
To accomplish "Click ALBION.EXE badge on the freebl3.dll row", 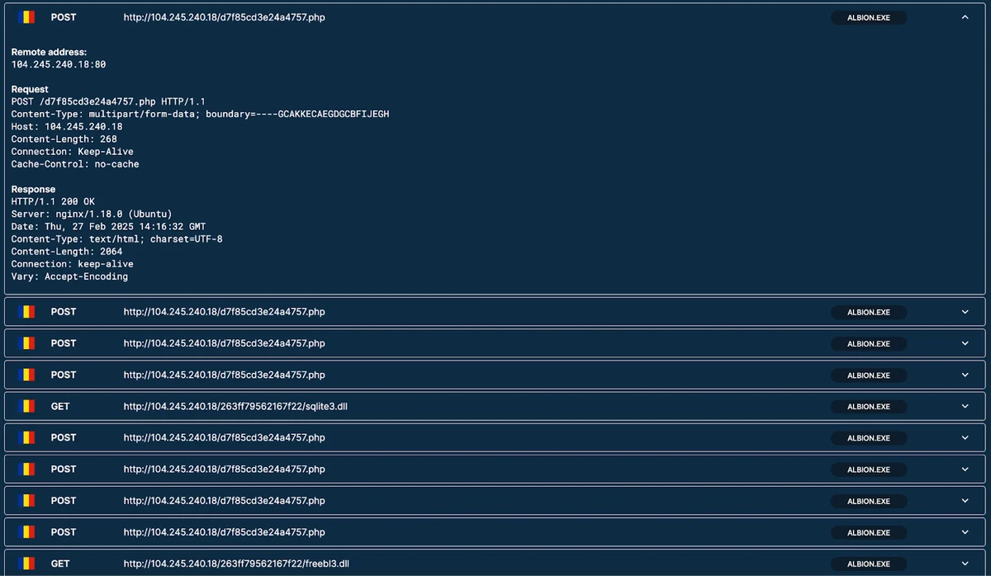I will [x=868, y=564].
